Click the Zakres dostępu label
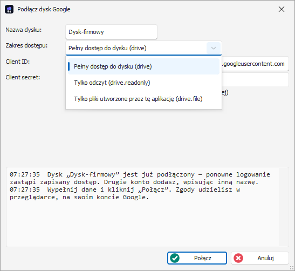The width and height of the screenshot is (295, 271). pos(26,45)
